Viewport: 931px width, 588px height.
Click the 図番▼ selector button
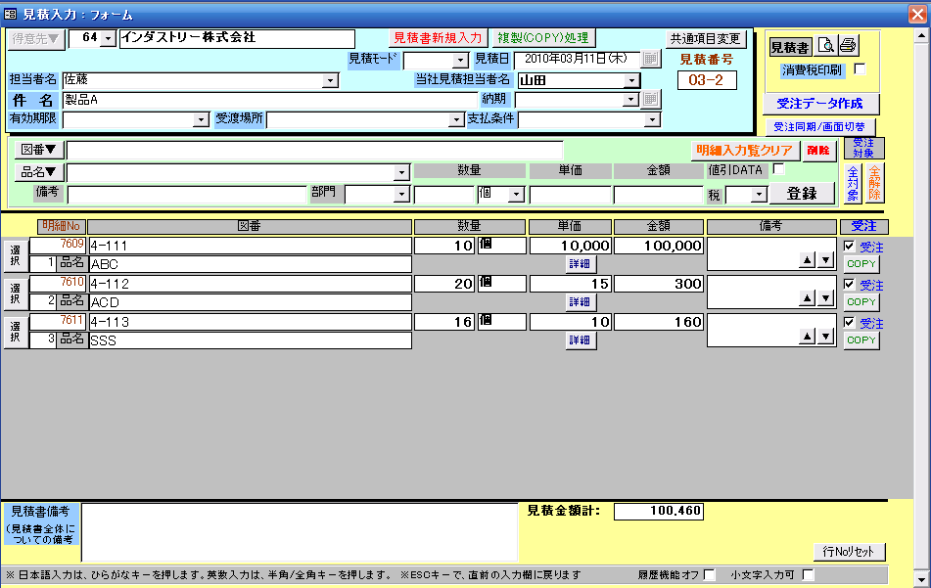[x=38, y=150]
